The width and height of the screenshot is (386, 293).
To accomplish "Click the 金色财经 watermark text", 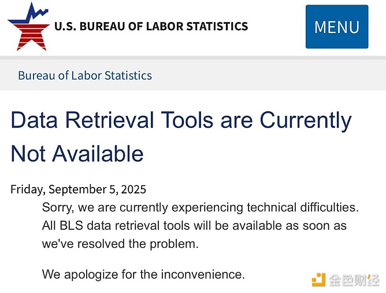I will (354, 280).
